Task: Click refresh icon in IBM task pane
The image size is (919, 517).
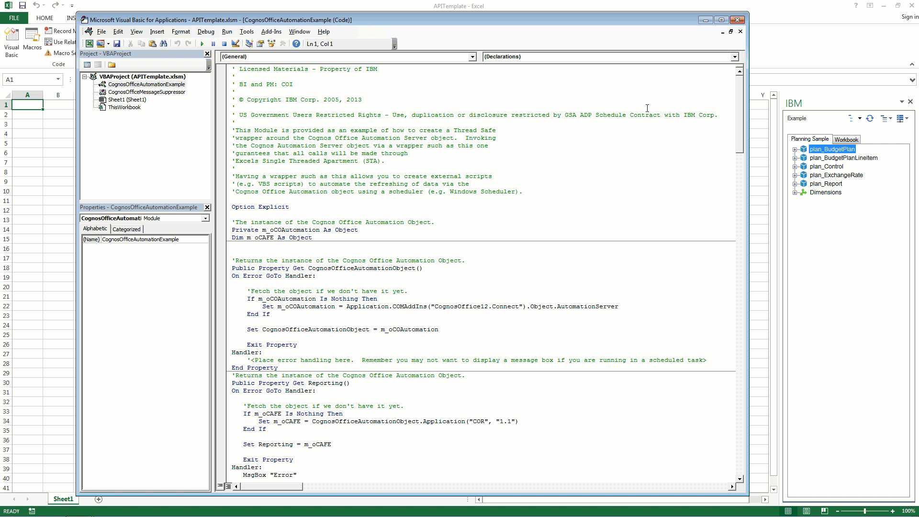Action: coord(870,118)
